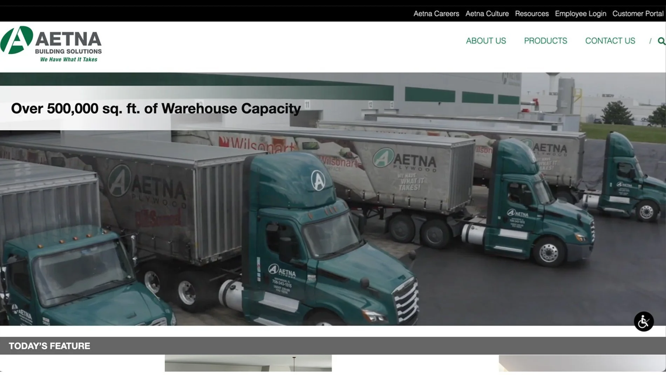Open the Aetna Careers link
Viewport: 666px width, 375px height.
436,14
